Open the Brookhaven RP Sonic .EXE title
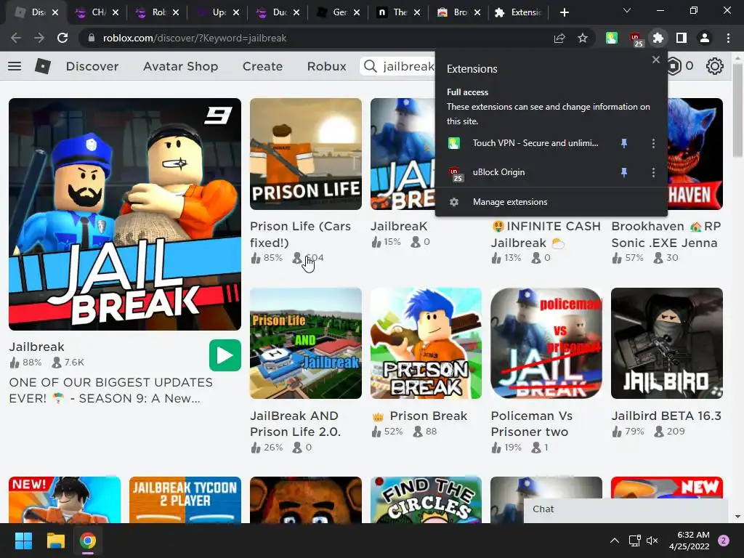The width and height of the screenshot is (744, 558). [x=666, y=235]
